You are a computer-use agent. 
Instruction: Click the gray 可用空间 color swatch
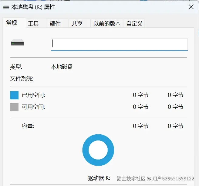point(14,107)
